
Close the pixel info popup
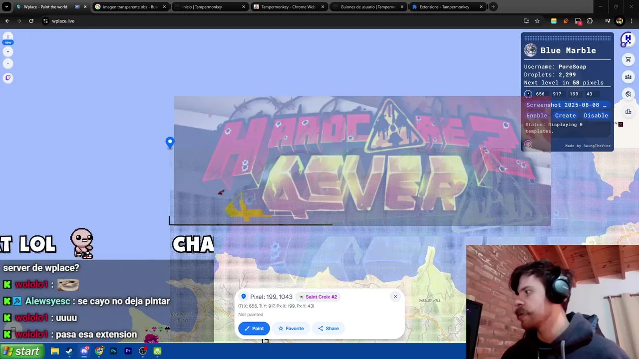[395, 297]
